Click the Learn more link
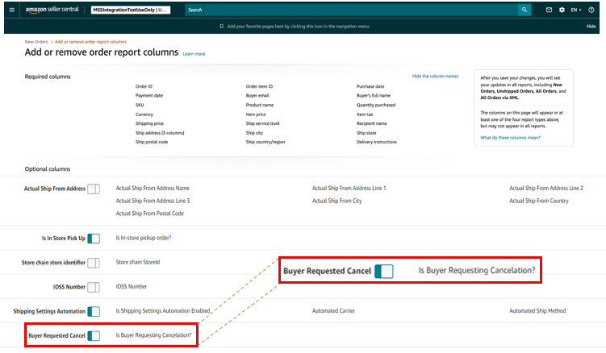 tap(194, 54)
